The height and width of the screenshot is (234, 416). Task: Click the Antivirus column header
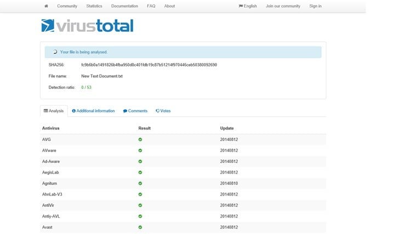coord(50,128)
